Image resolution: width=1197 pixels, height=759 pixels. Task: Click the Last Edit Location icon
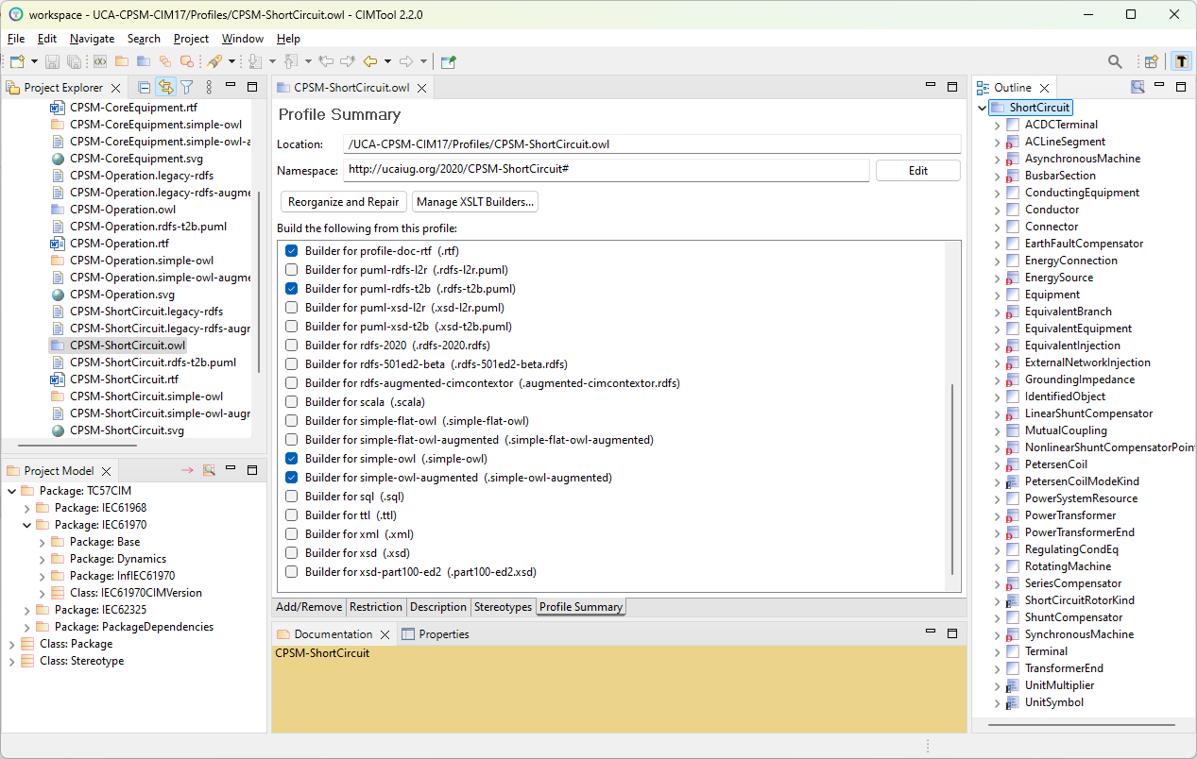(327, 61)
